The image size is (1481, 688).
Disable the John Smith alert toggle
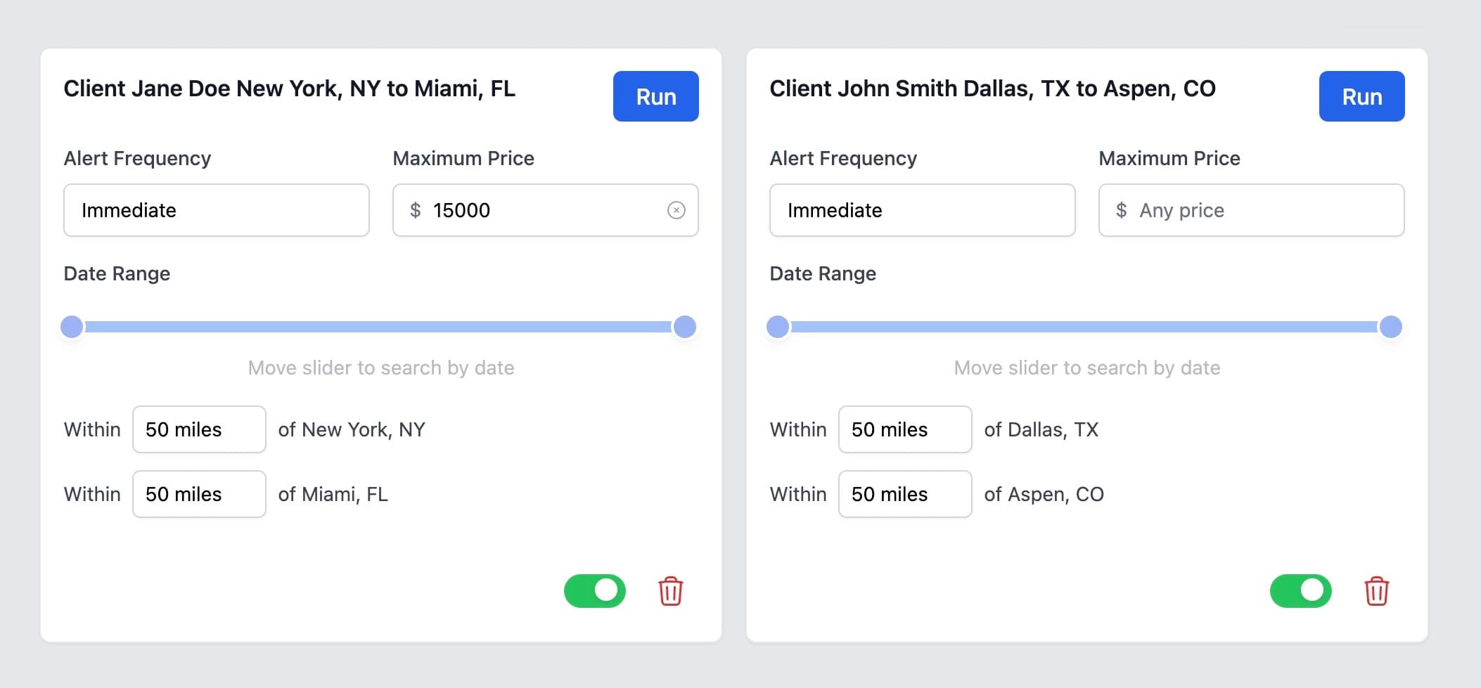pos(1300,591)
